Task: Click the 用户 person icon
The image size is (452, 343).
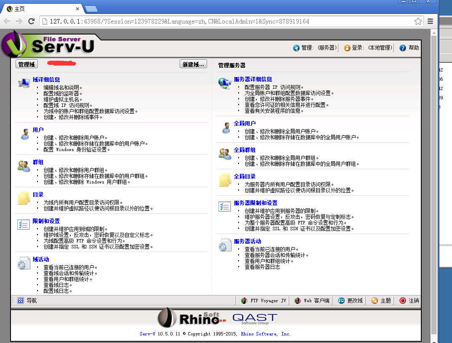Action: coord(25,134)
